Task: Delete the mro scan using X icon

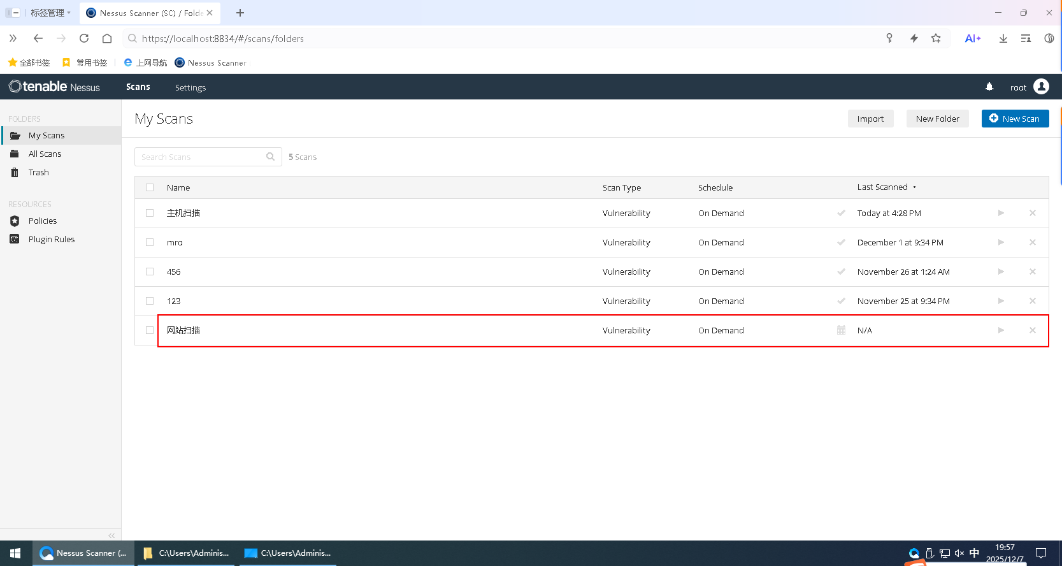Action: (1033, 242)
